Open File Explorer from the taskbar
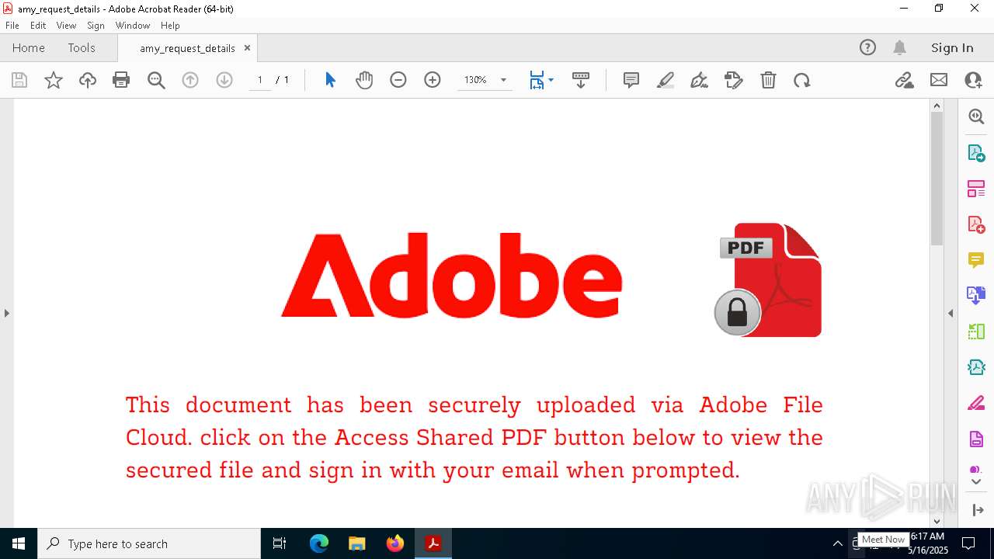994x559 pixels. coord(357,543)
